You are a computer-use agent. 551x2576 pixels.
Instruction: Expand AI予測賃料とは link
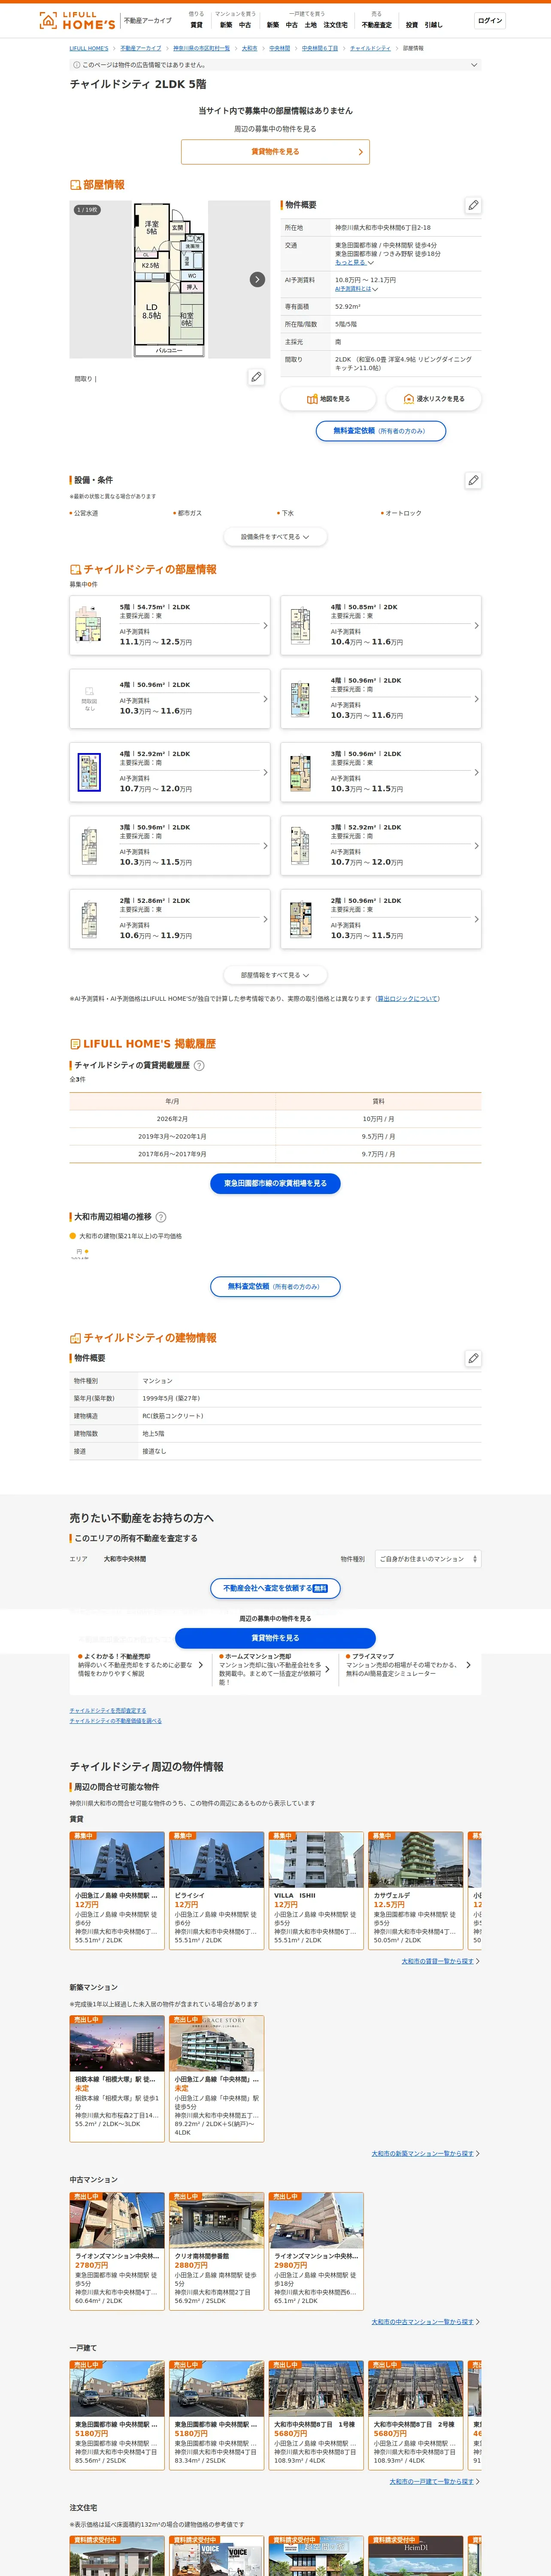click(x=356, y=289)
